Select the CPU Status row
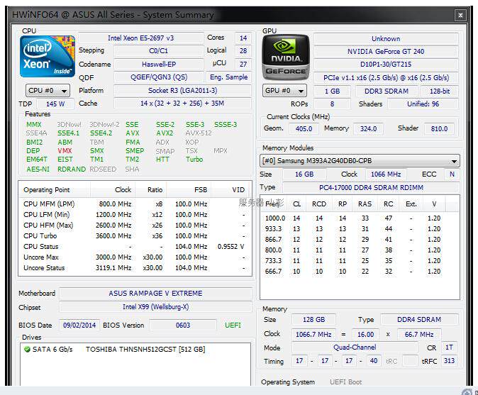The height and width of the screenshot is (395, 478). (x=135, y=247)
